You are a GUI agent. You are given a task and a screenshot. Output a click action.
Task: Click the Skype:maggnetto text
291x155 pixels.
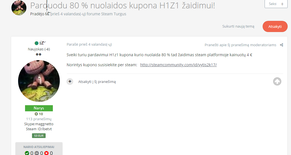coord(39,124)
